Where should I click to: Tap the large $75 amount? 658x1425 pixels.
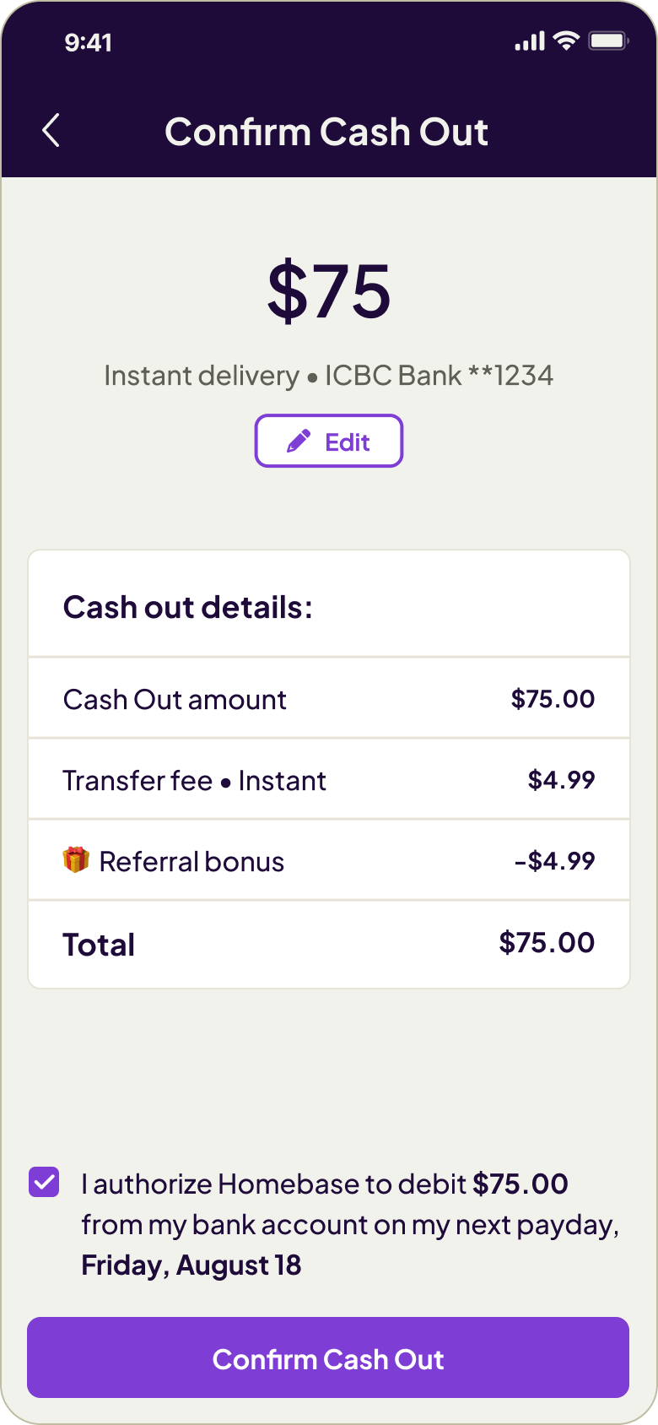tap(329, 292)
